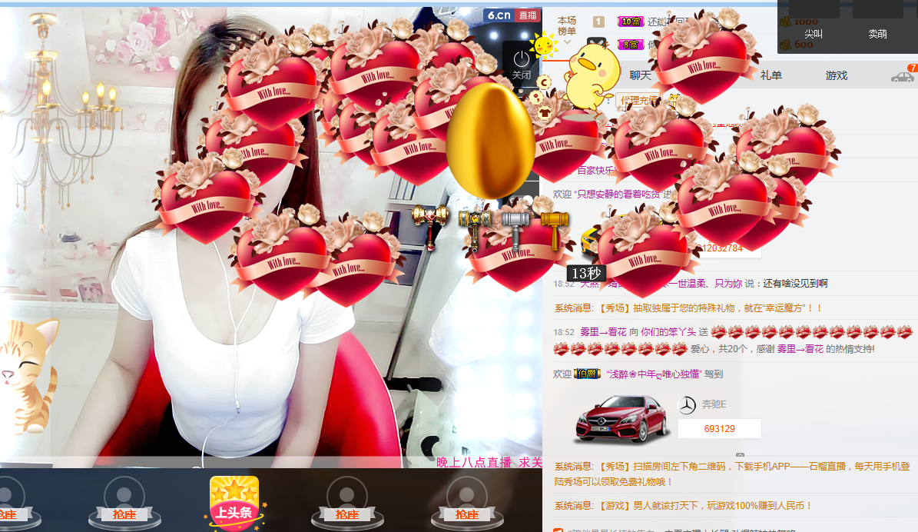Screen dimensions: 918x532
Task: Click the 上头条 star badge
Action: [x=234, y=503]
